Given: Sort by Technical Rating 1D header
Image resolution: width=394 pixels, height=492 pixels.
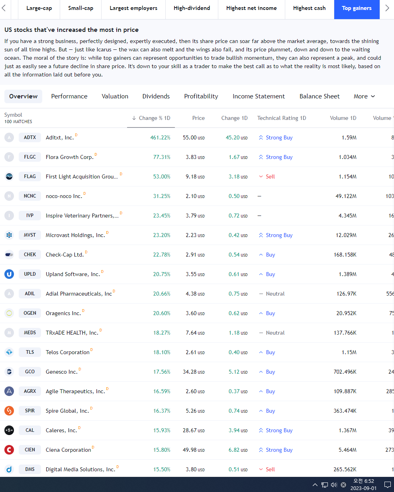Looking at the screenshot, I should (x=282, y=118).
